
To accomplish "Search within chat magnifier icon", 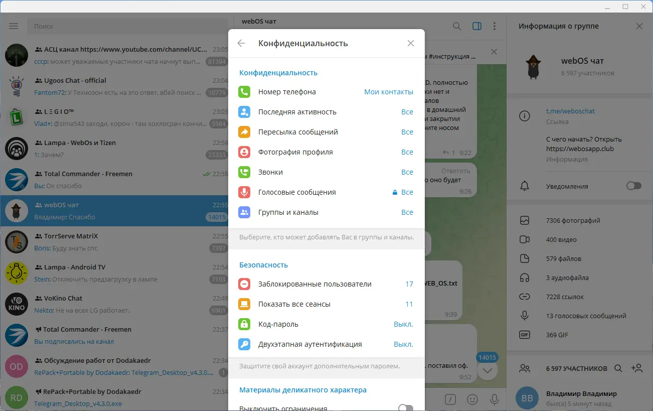I will [x=457, y=26].
